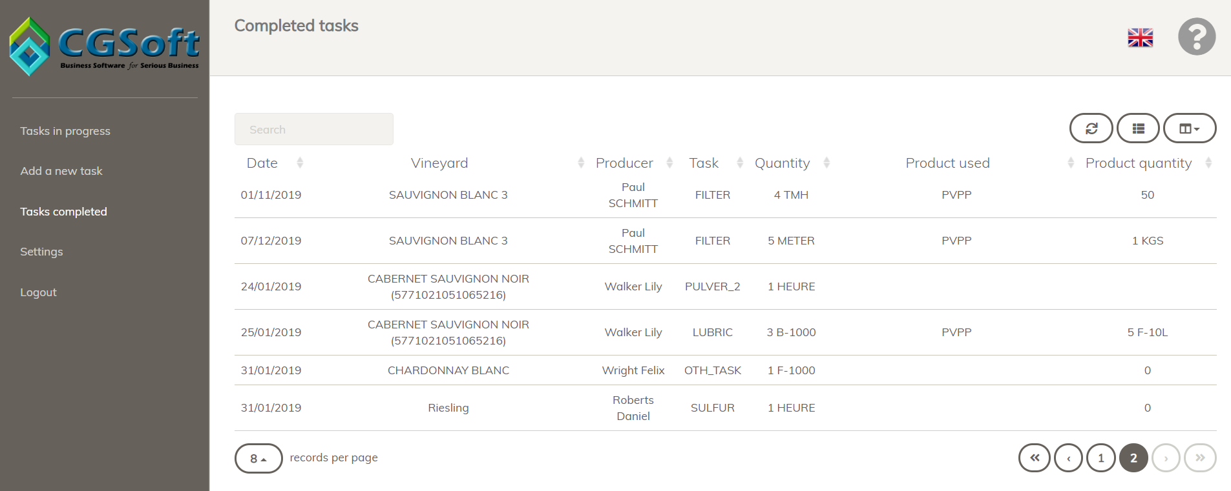Click Logout in the sidebar

pos(38,292)
